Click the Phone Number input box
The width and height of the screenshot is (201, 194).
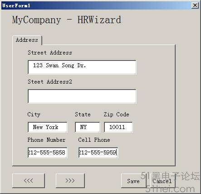pyautogui.click(x=48, y=153)
